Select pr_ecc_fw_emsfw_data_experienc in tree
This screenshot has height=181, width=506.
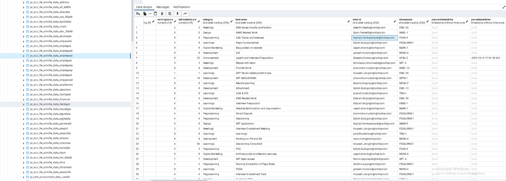click(51, 90)
